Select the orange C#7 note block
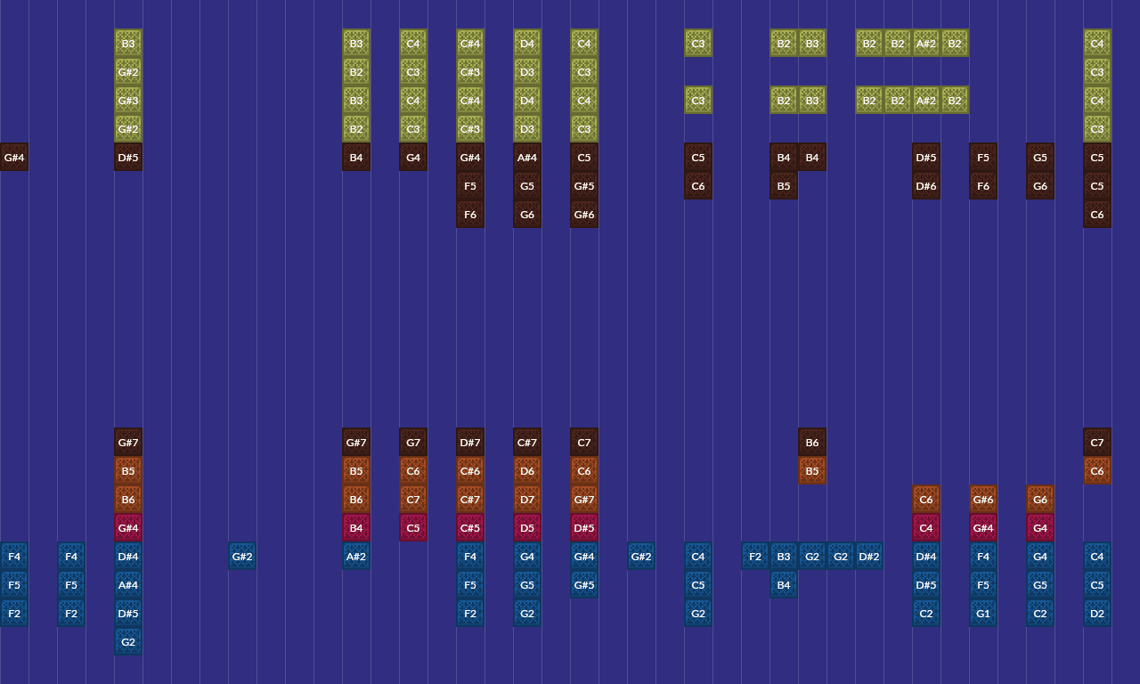Viewport: 1140px width, 684px height. tap(470, 500)
